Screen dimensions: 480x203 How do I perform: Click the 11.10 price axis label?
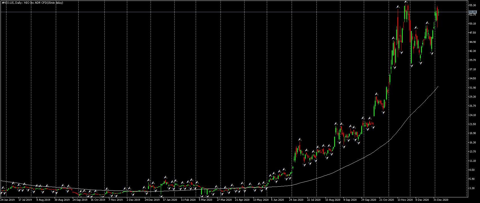pos(473,161)
